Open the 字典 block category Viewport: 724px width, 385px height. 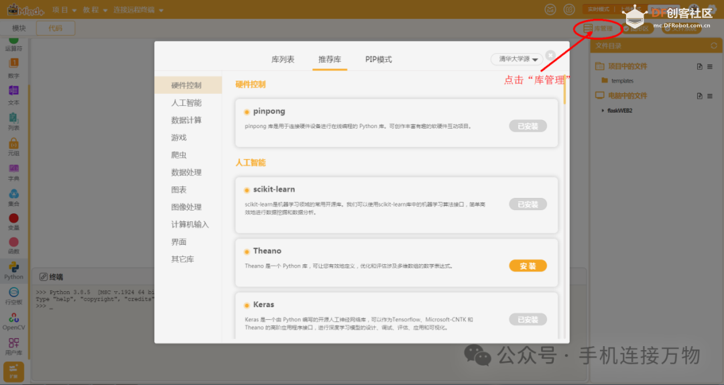13,172
